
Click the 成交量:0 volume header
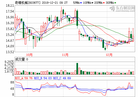point(22,59)
